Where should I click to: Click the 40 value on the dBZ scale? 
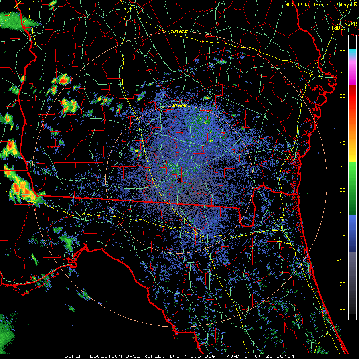(343, 143)
